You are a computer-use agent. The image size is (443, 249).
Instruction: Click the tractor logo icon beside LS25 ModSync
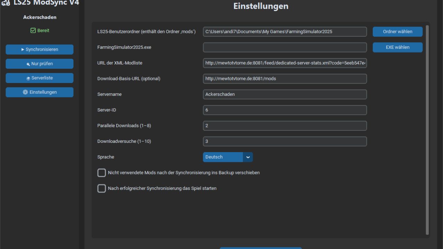[6, 3]
